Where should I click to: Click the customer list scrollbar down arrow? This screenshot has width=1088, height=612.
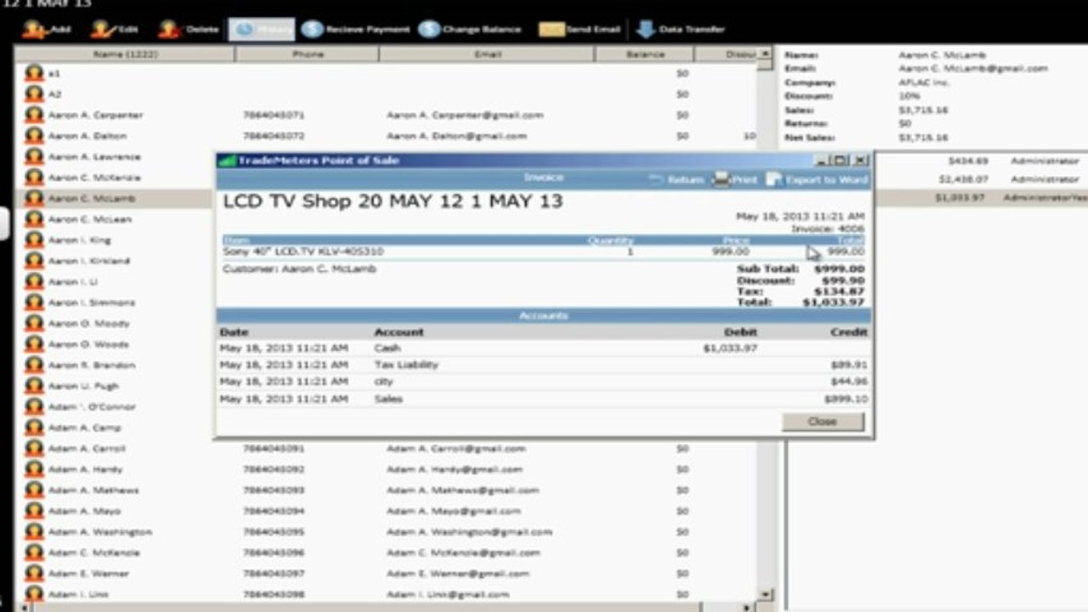click(766, 595)
